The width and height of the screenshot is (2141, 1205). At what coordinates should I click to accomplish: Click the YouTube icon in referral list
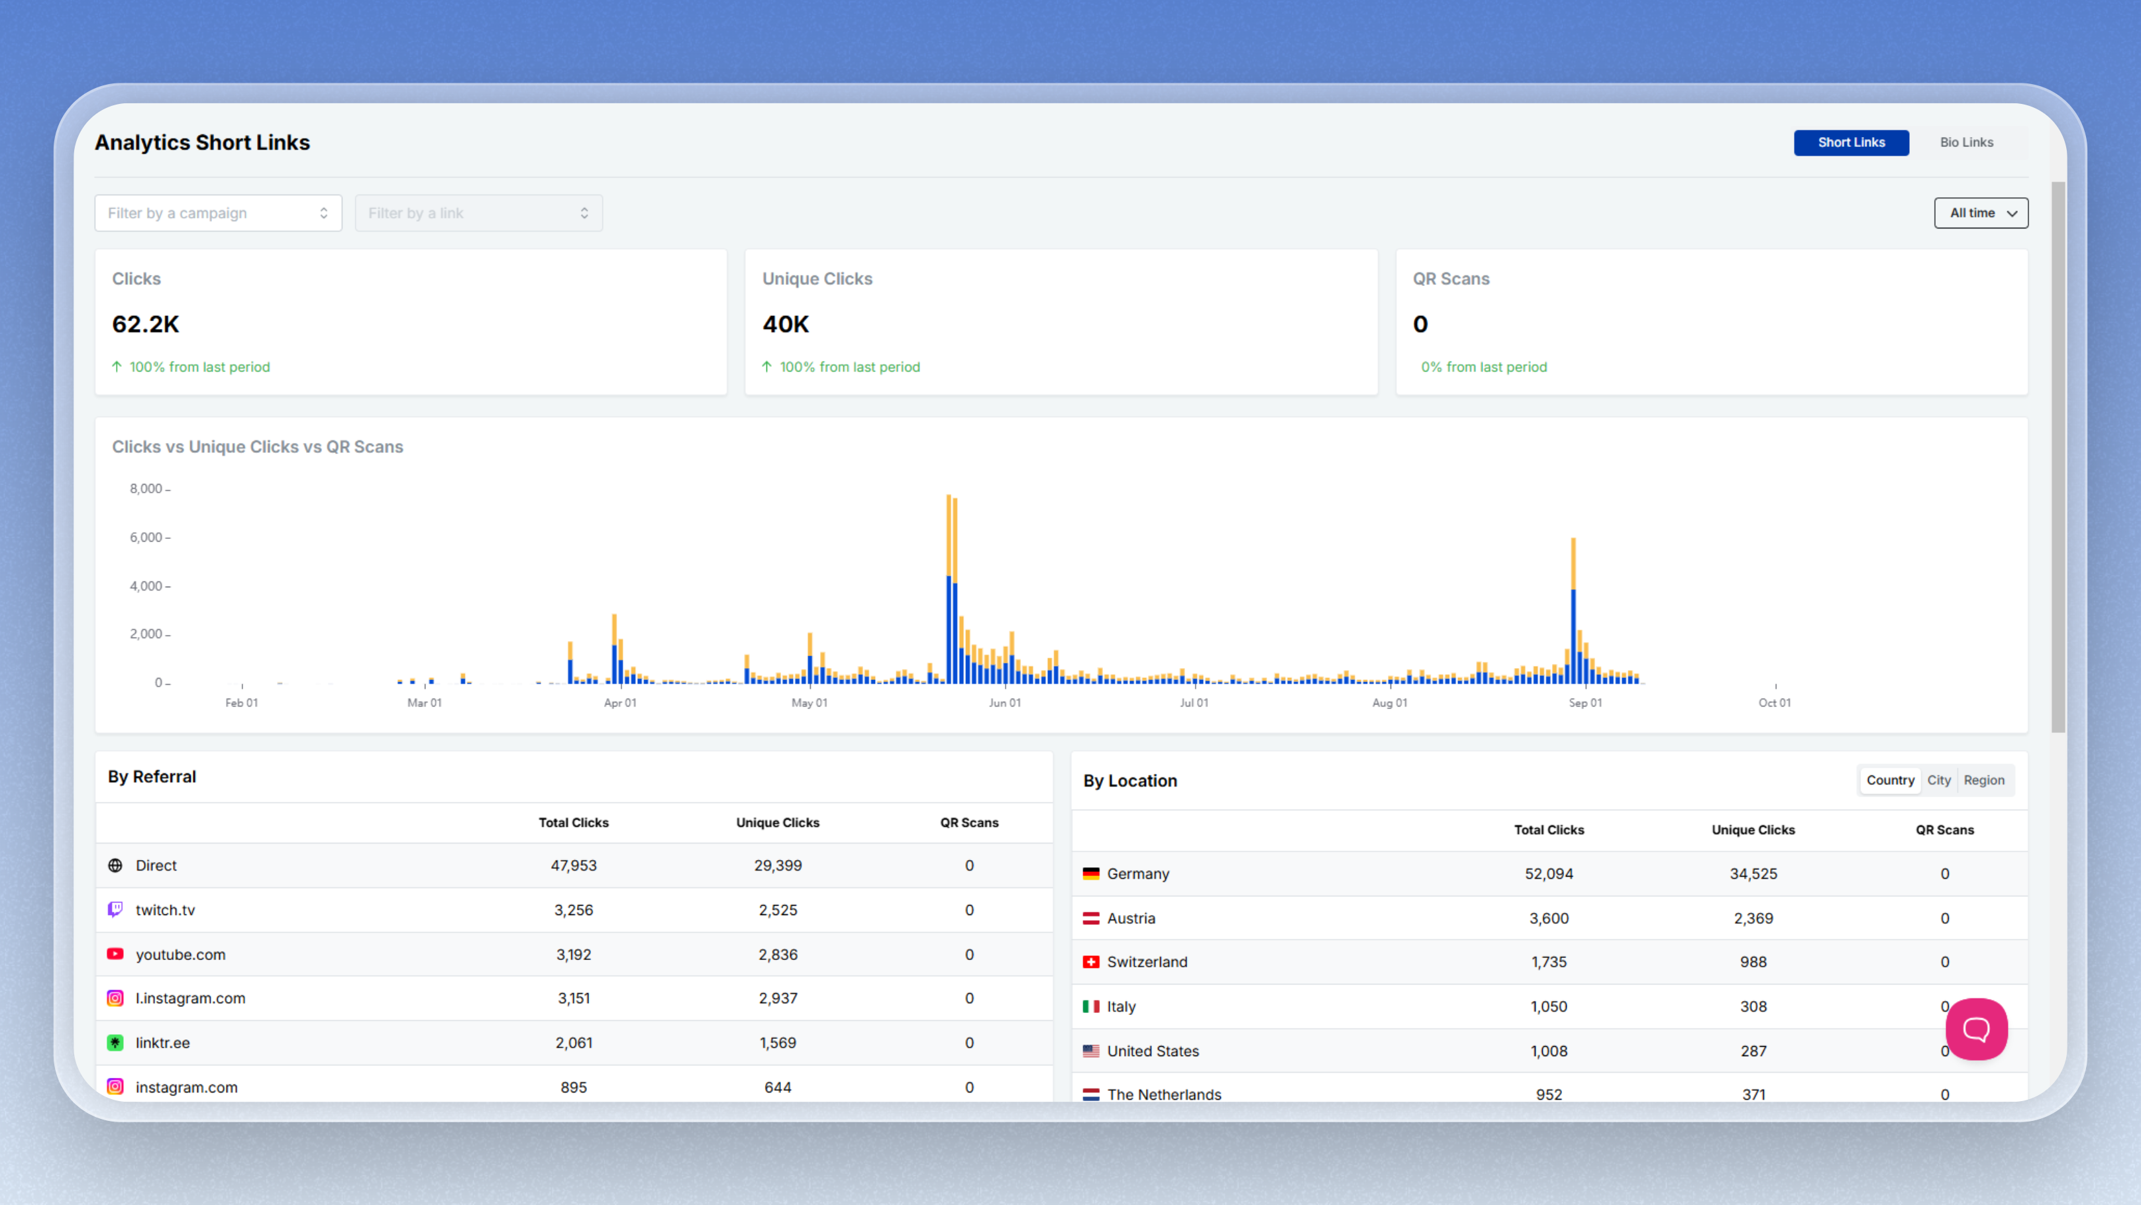pyautogui.click(x=115, y=954)
